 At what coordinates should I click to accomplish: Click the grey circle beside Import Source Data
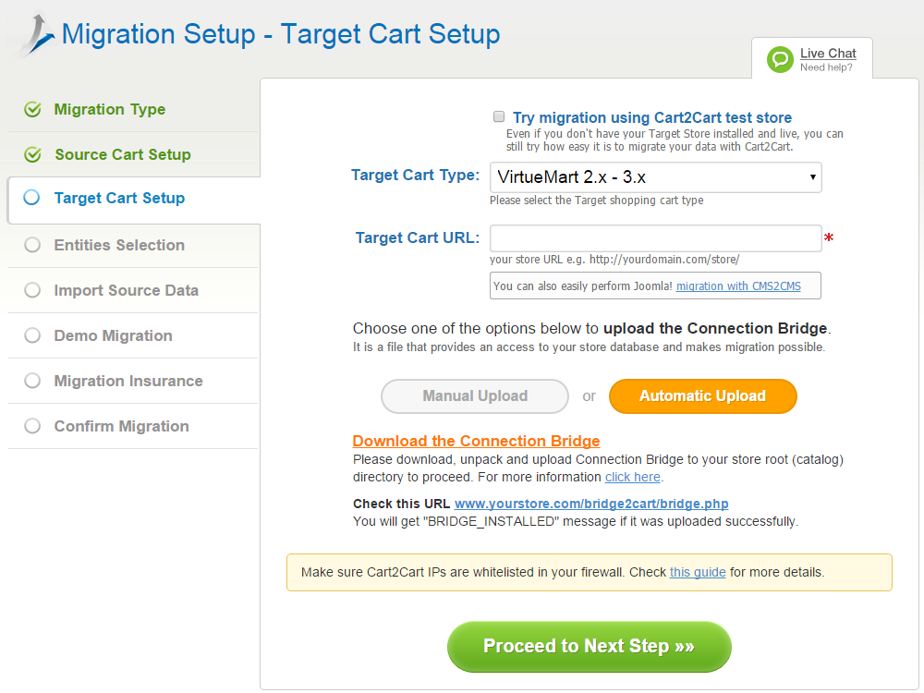click(32, 290)
